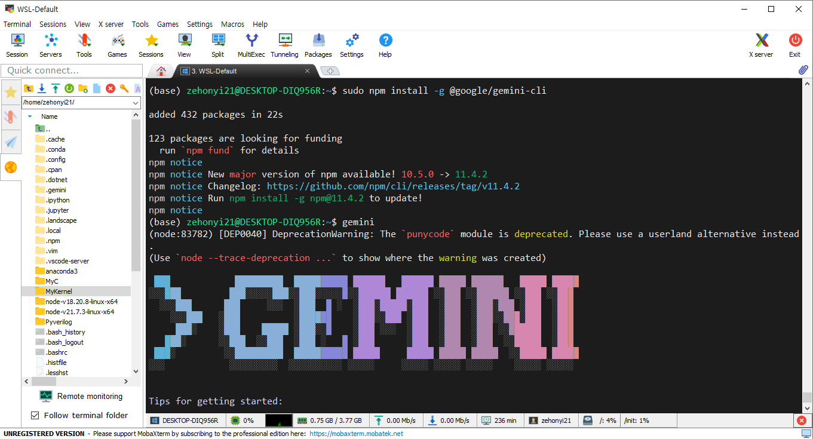Toggle Follow terminal folder checkbox

(x=35, y=415)
